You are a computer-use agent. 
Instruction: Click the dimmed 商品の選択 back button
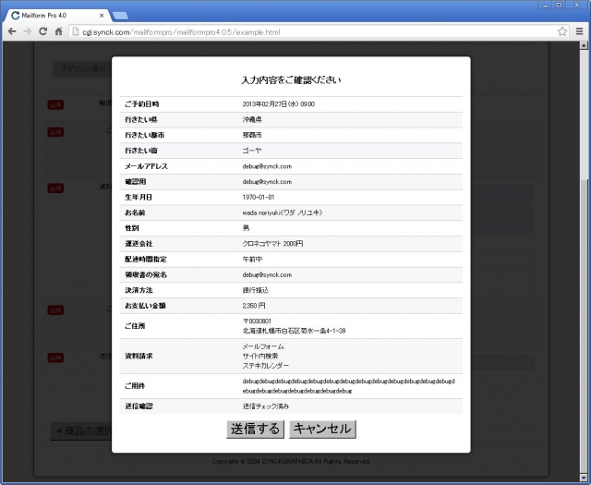[x=81, y=430]
